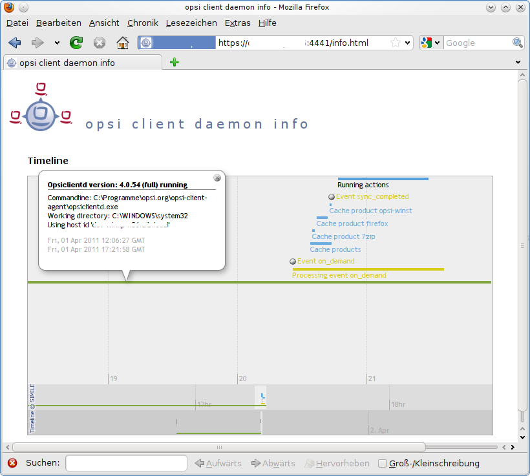Click the round window menu button in title bar
530x476 pixels.
click(x=23, y=7)
